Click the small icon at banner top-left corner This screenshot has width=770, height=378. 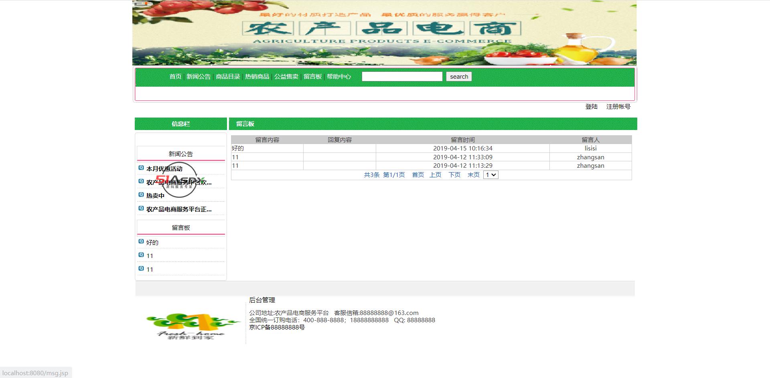coord(142,4)
